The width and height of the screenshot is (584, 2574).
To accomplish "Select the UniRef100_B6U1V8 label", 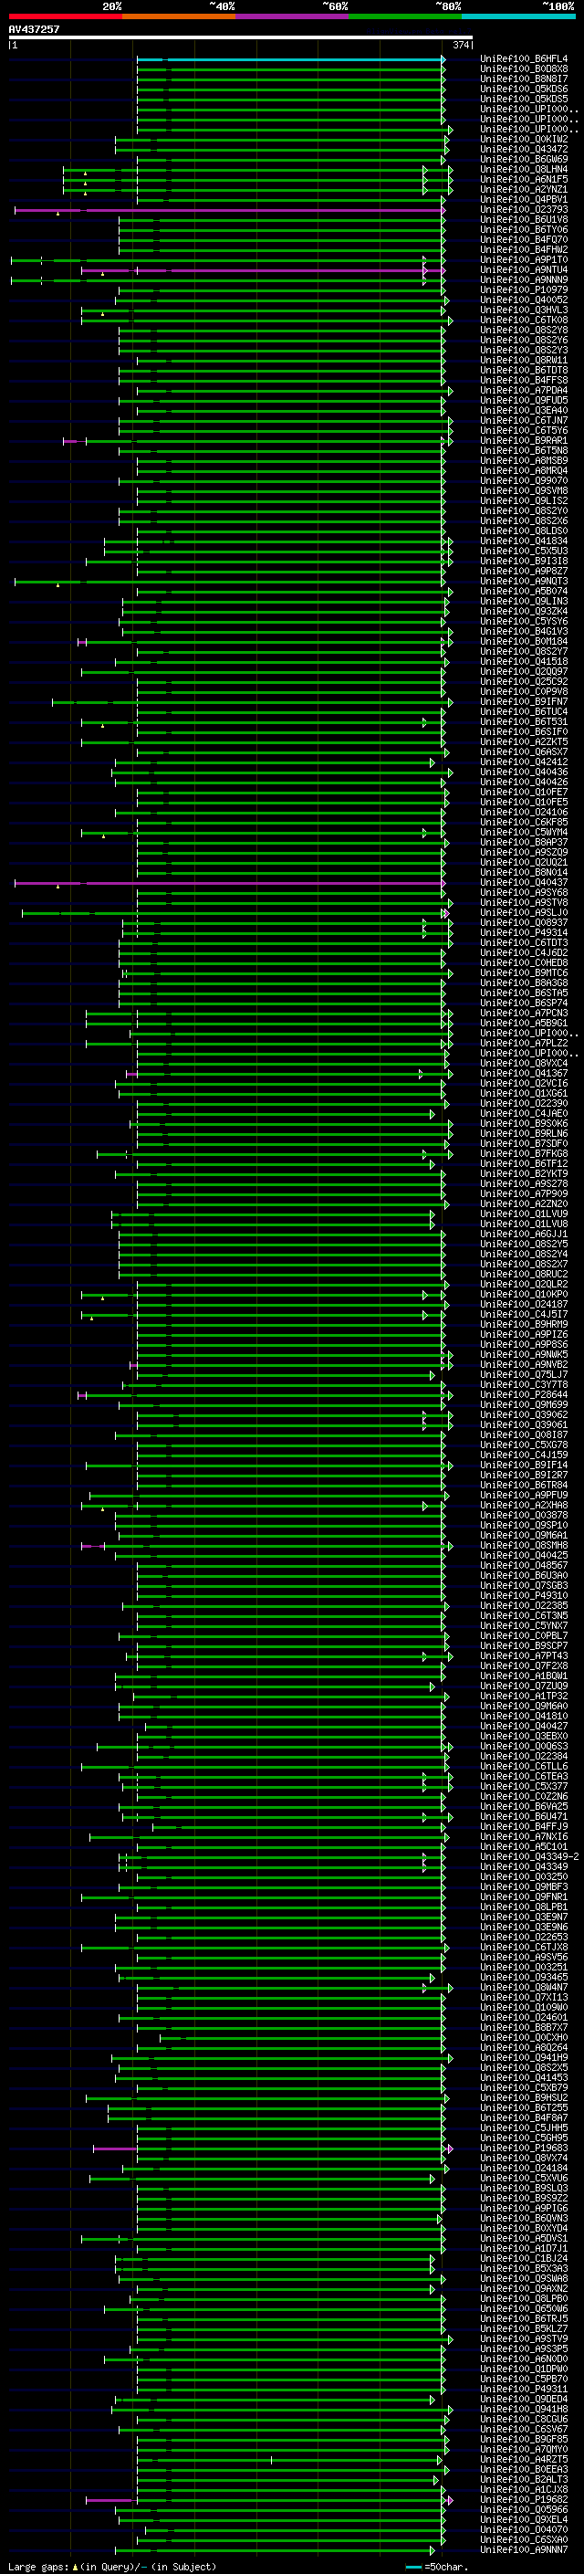I will (523, 220).
